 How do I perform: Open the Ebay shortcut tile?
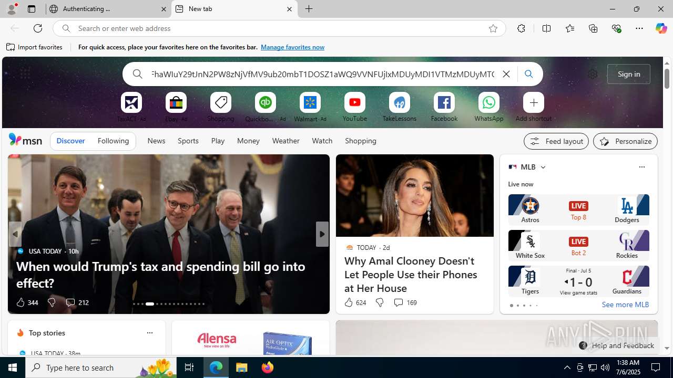(x=176, y=103)
